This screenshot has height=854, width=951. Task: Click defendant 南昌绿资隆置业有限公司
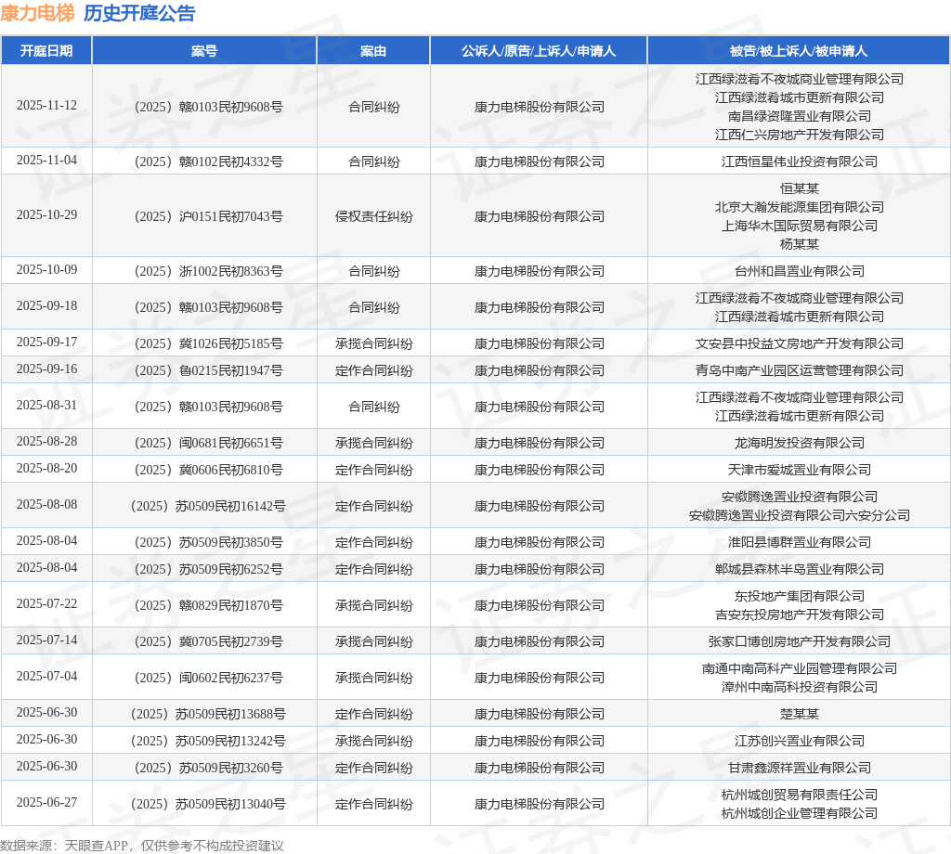point(799,116)
